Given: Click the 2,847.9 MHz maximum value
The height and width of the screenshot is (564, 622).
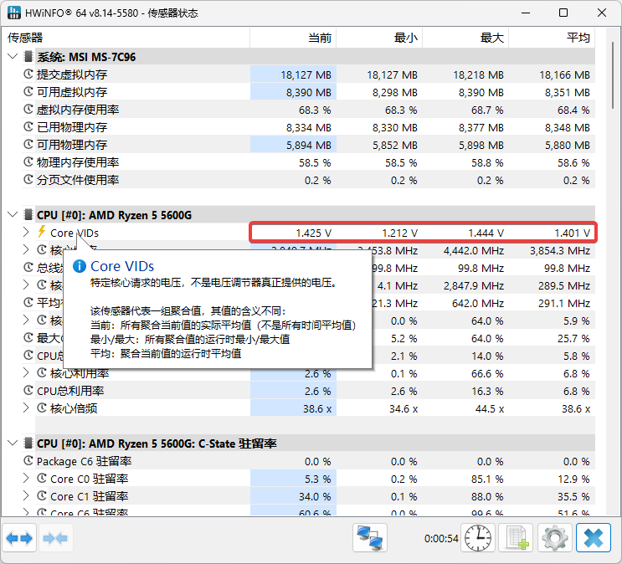Looking at the screenshot, I should tap(474, 285).
